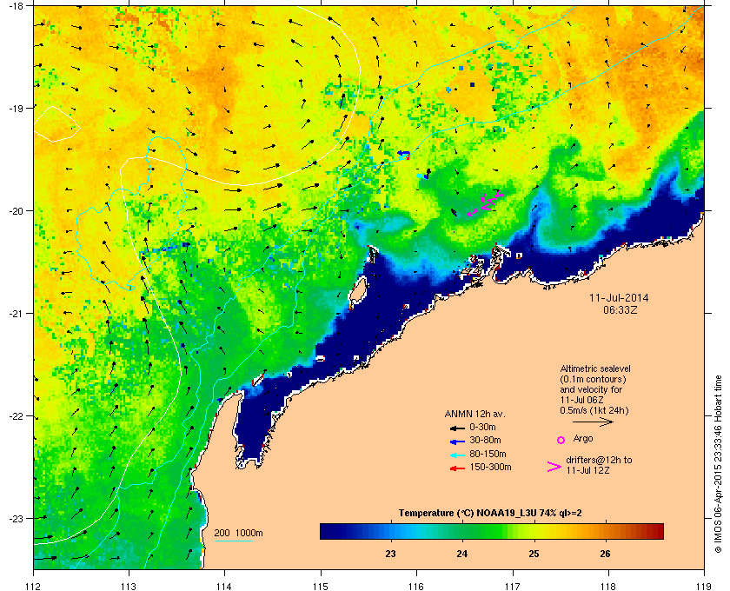Click the date label 11-Jul-2014
Screen dimensions: 730x591
619,297
